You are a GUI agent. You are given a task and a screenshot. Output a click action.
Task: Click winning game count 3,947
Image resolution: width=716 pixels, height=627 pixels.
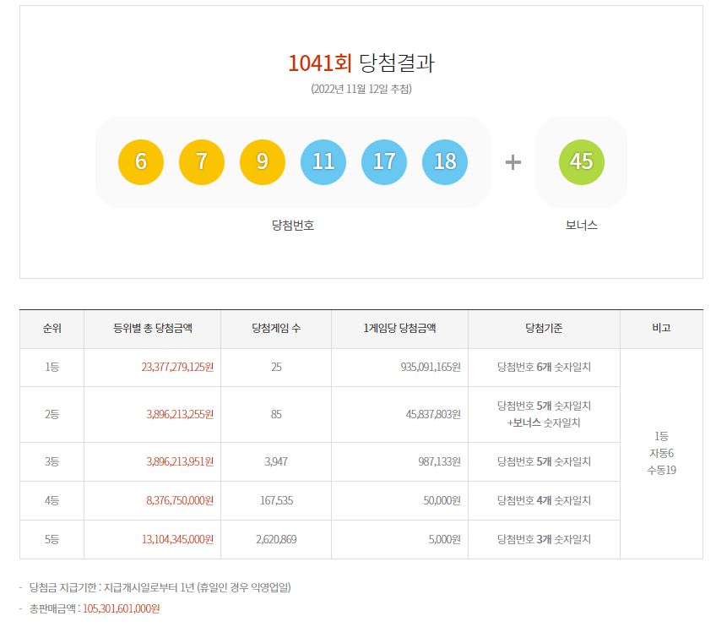click(x=276, y=461)
